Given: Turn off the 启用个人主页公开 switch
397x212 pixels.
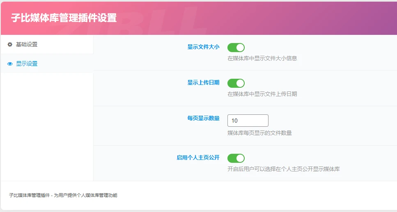Looking at the screenshot, I should coord(236,158).
